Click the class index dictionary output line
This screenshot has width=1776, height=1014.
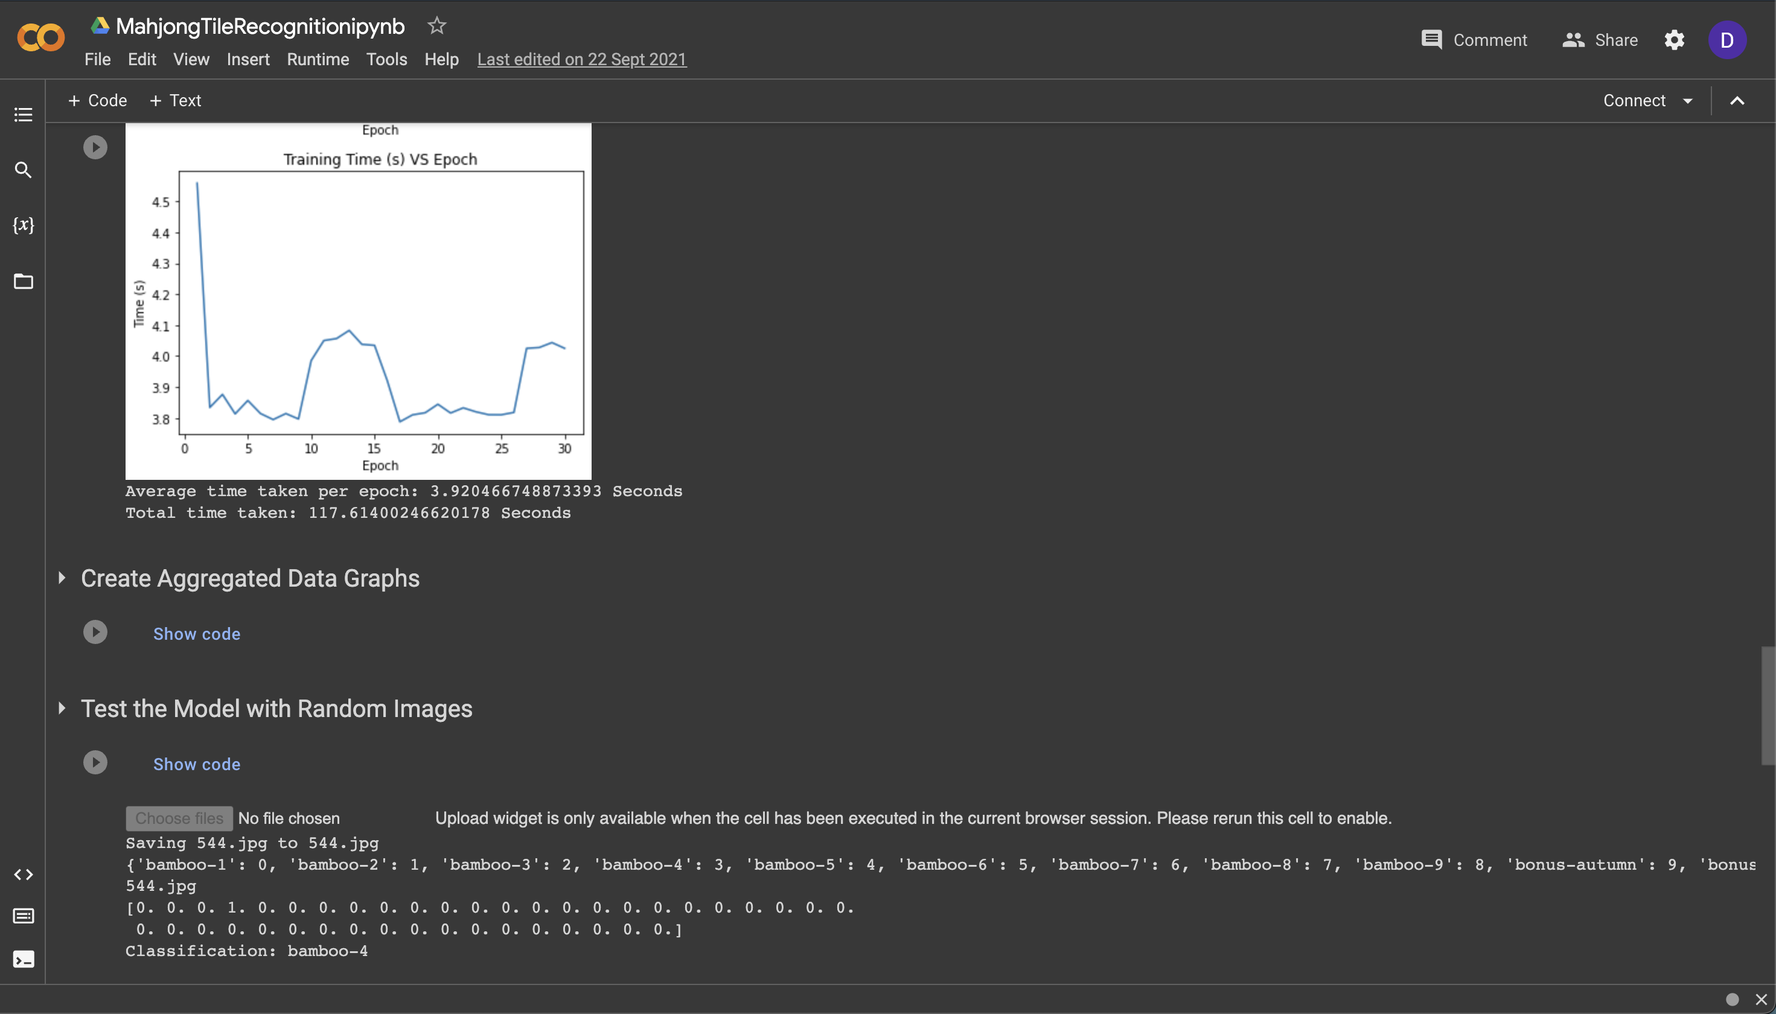coord(941,864)
